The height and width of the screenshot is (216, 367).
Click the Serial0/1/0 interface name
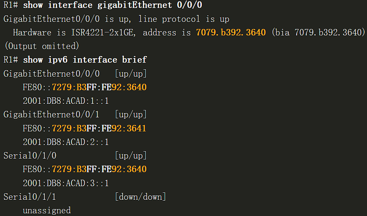point(30,156)
